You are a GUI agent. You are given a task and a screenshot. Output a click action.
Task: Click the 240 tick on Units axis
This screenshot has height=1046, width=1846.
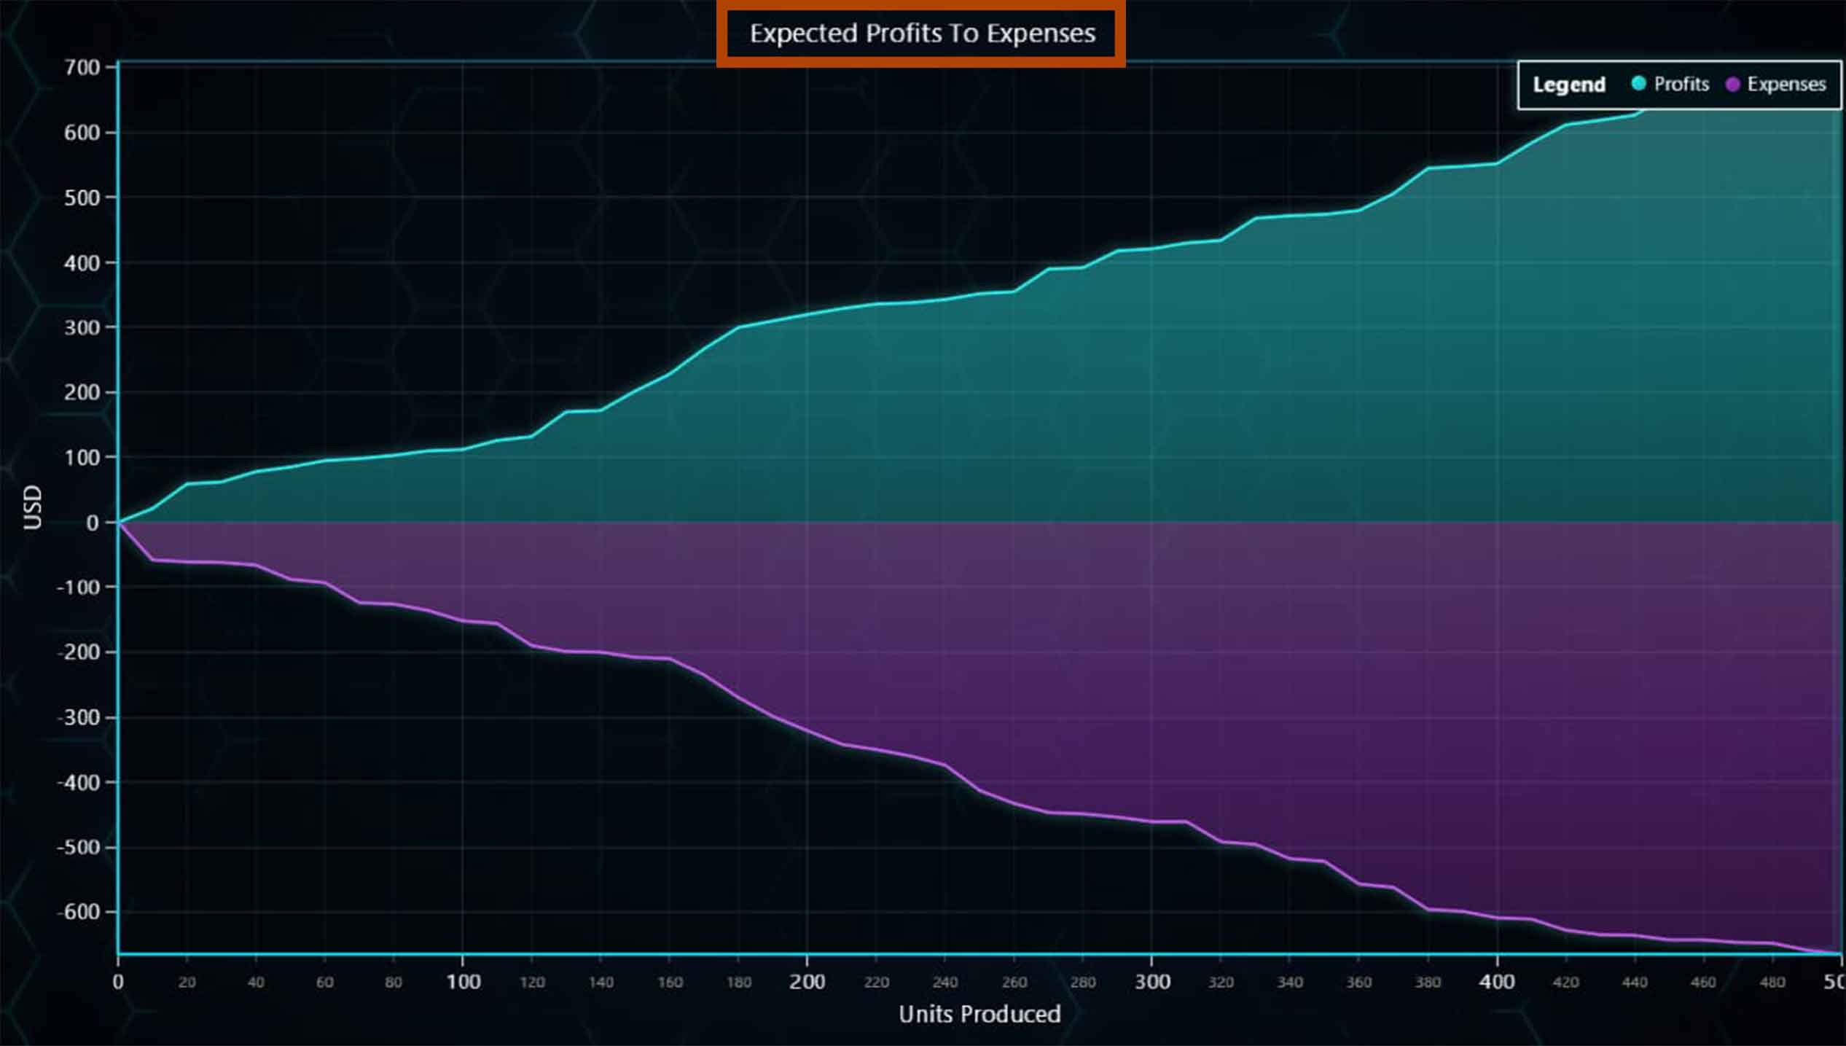tap(945, 983)
